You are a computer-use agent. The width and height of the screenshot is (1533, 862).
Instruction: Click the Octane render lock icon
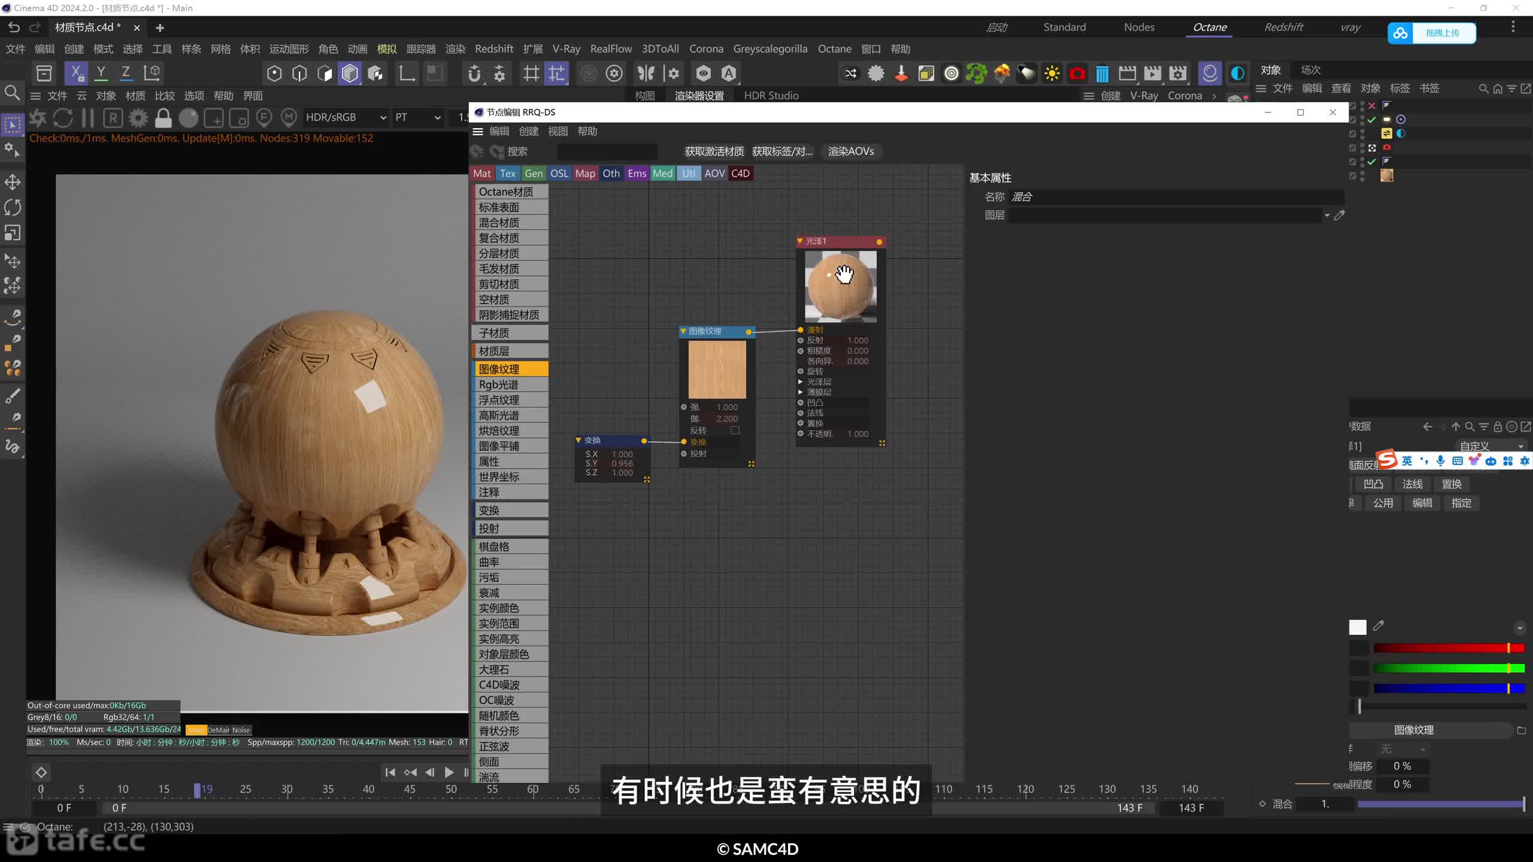pos(163,118)
